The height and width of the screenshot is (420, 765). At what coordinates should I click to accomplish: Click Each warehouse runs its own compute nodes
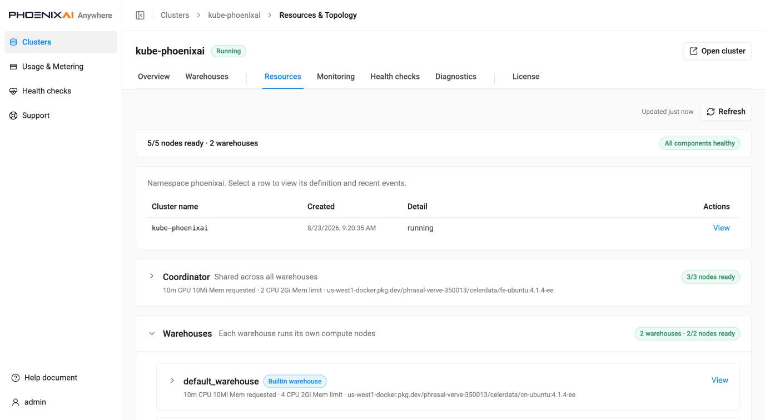297,333
